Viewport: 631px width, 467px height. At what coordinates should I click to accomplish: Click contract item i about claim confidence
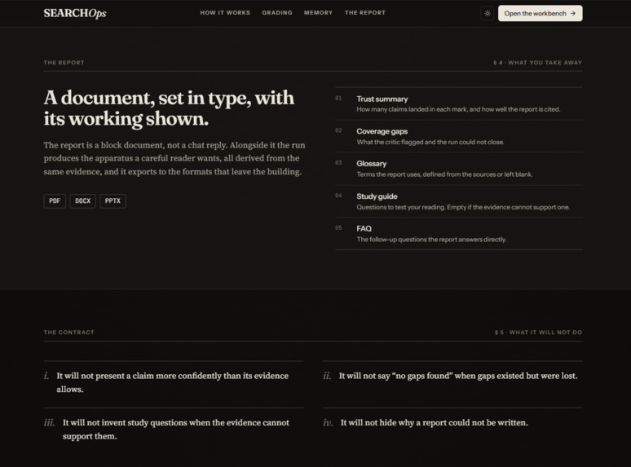pyautogui.click(x=174, y=382)
